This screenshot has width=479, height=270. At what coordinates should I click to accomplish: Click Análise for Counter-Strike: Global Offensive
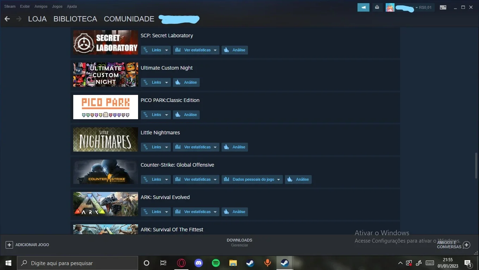(x=298, y=179)
